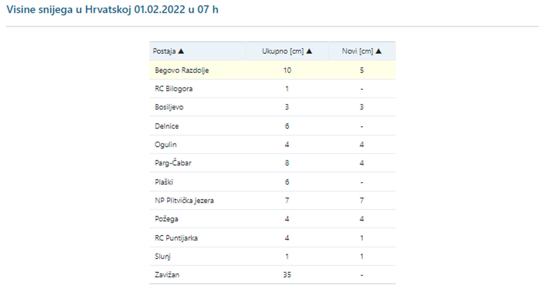Viewport: 545px width, 288px height.
Task: Select the RC Puntijarka row
Action: [x=176, y=238]
